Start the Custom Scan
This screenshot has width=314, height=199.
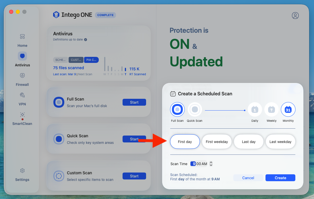coord(134,176)
